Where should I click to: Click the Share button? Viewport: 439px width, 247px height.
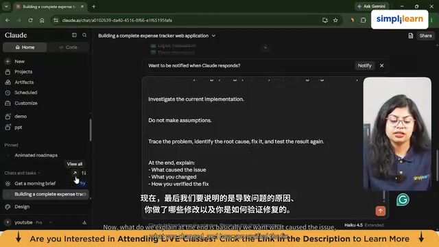coord(425,36)
